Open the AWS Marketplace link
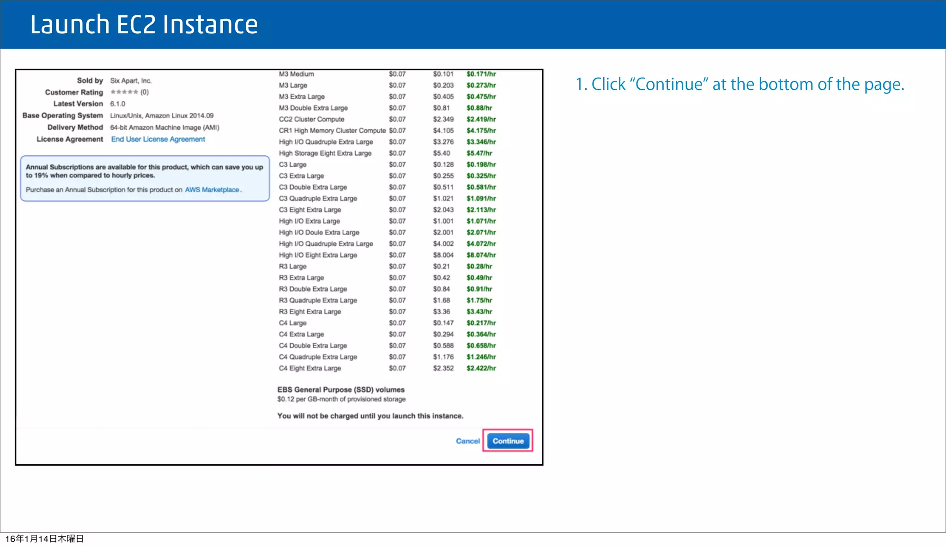 [x=212, y=189]
